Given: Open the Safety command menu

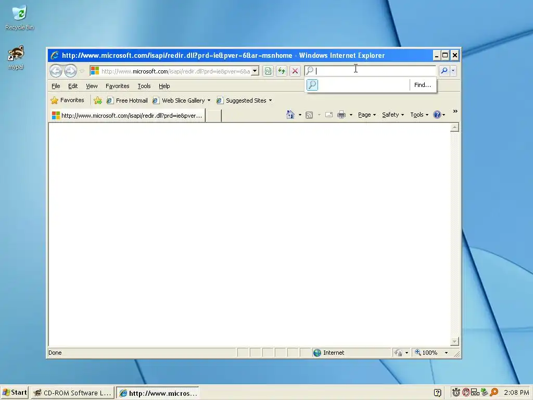Looking at the screenshot, I should pyautogui.click(x=393, y=115).
